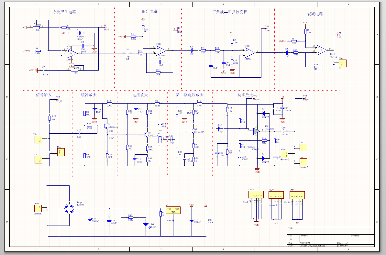
Task: Pick the IC1D op-amp in attenuation circuit
Action: coord(322,50)
